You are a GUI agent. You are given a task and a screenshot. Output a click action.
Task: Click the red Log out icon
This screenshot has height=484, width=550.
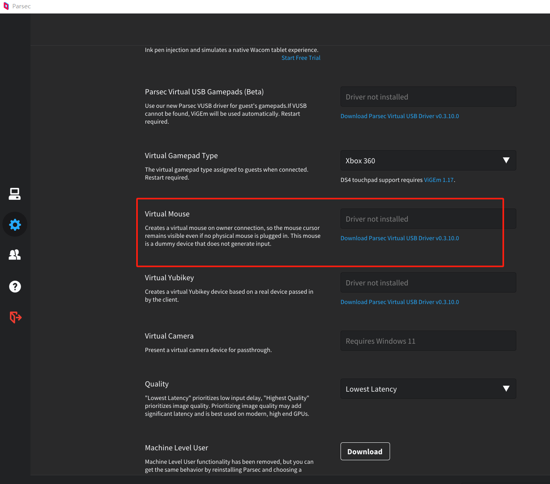(15, 317)
